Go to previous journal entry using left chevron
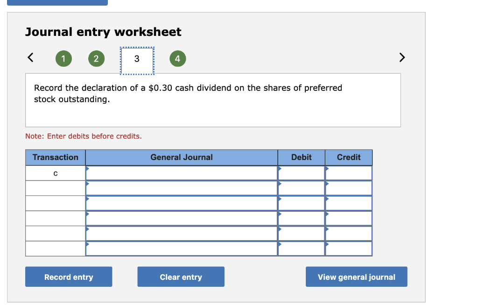Screen dimensions: 478x305 click(30, 57)
